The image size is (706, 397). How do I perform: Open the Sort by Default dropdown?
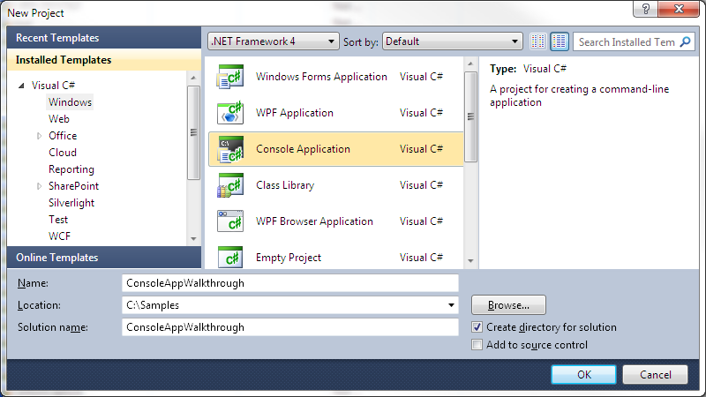[x=452, y=41]
